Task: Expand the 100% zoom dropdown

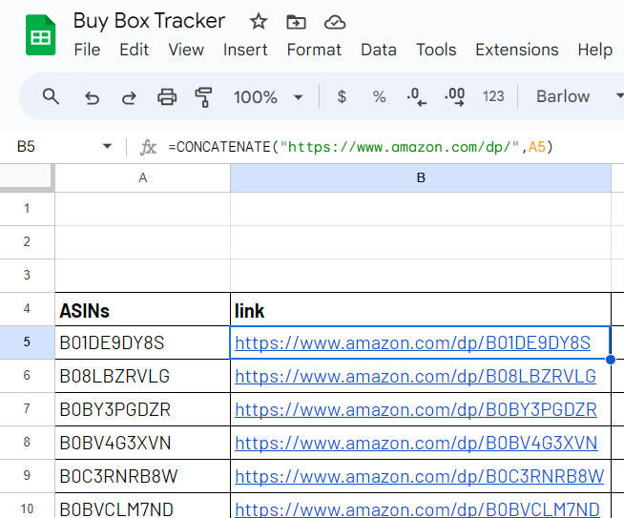Action: tap(298, 97)
